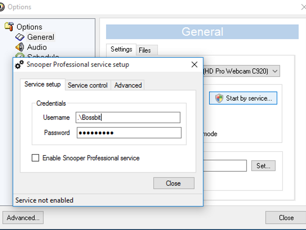The image size is (306, 230).
Task: Open the HD Pro Webcam C920 dropdown
Action: (x=241, y=71)
